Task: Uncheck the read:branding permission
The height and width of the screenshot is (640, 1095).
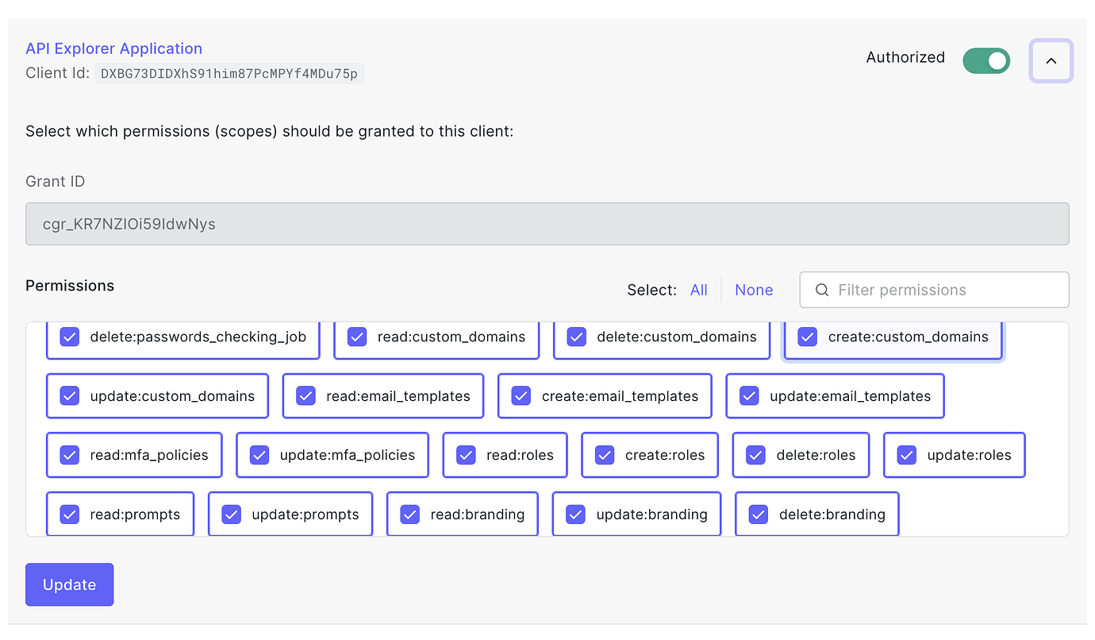Action: [x=409, y=514]
